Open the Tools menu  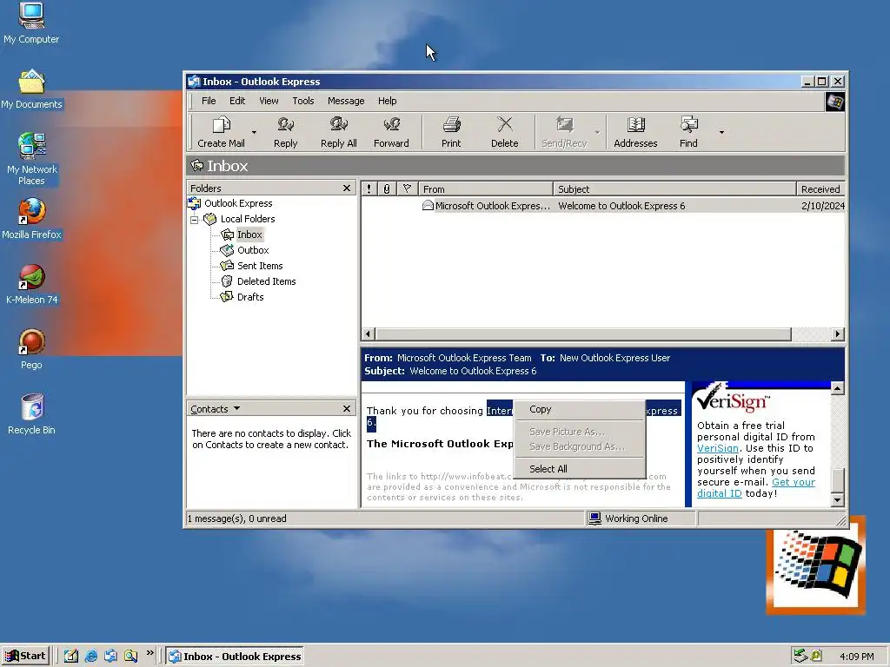(x=303, y=101)
